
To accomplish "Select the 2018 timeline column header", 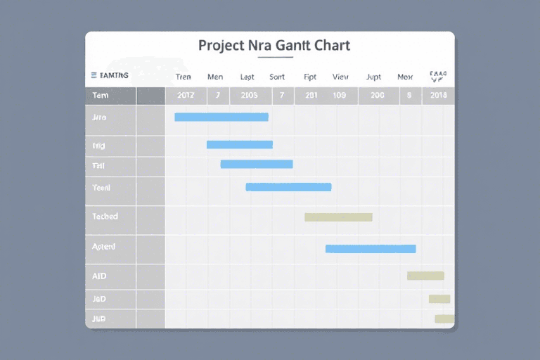I will click(x=438, y=96).
